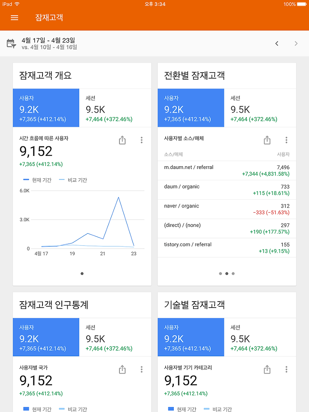Image resolution: width=309 pixels, height=412 pixels.
Task: Click the 기술별 잠재고객 card title
Action: (194, 305)
